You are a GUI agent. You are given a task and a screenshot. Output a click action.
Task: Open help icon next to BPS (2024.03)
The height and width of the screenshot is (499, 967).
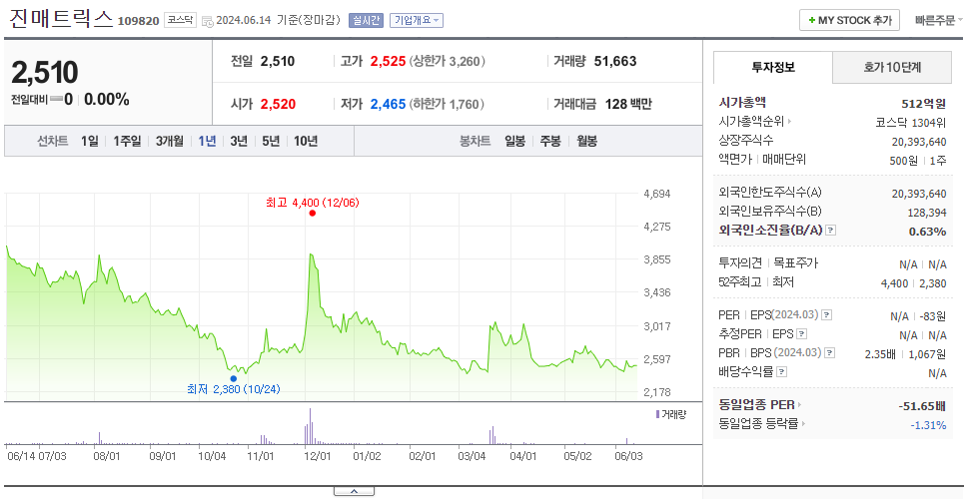tap(831, 353)
